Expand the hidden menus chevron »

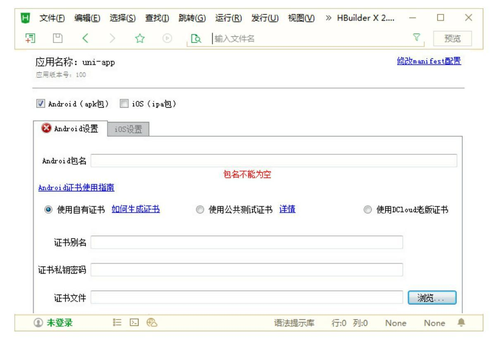tap(329, 18)
